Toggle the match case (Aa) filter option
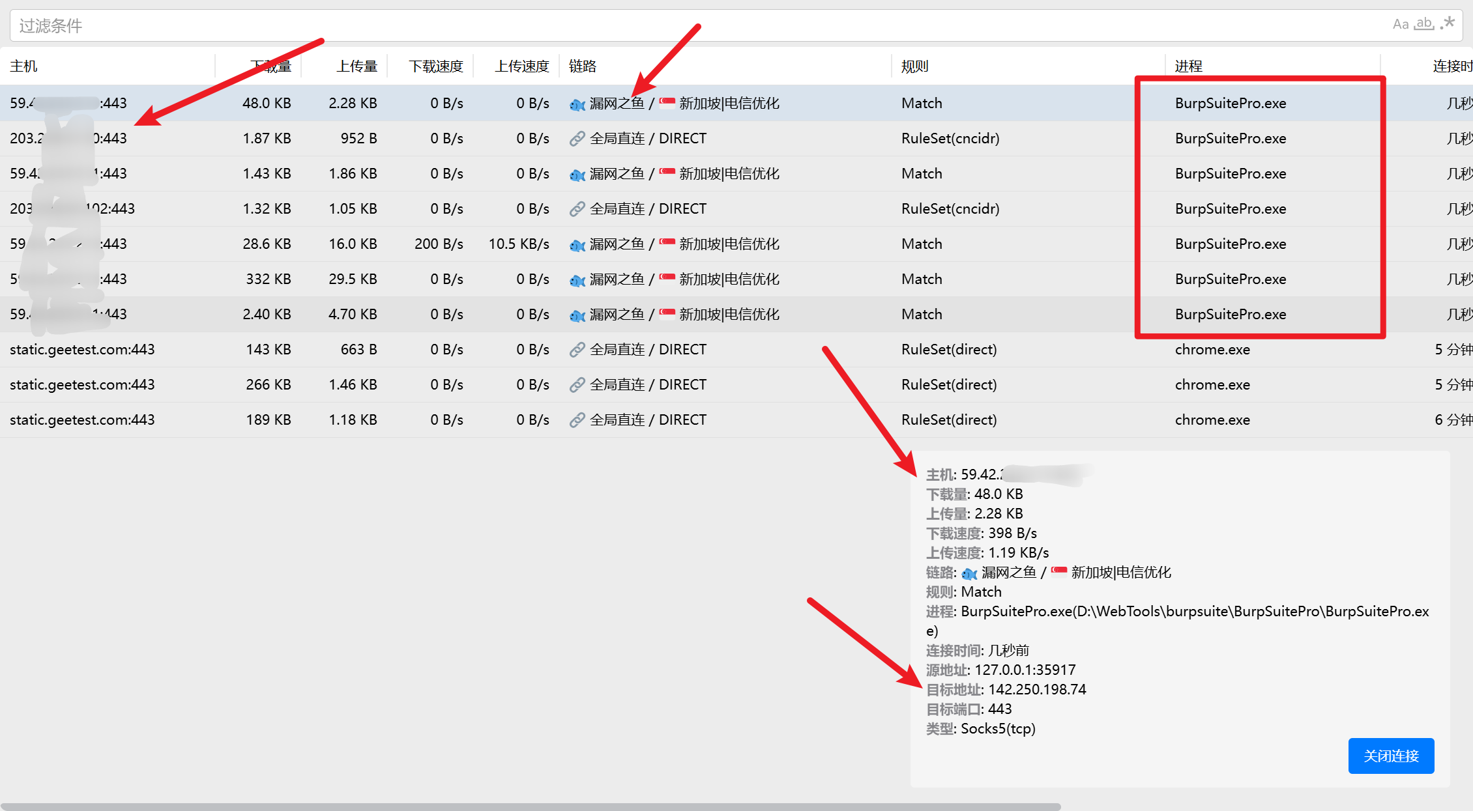 1401,25
